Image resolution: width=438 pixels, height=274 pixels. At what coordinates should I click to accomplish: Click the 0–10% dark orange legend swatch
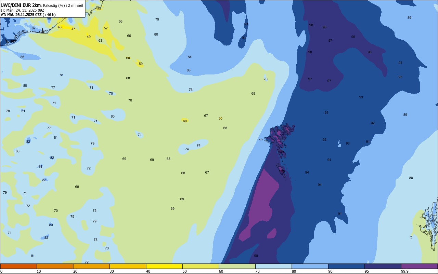[x=18, y=266]
